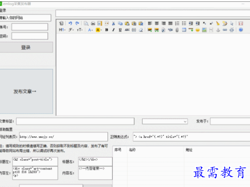This screenshot has height=187, width=250.
Task: Click the insert media icon
Action: coord(170,30)
